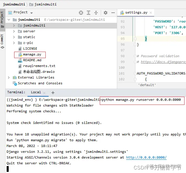
Task: Select the 未命名绘图.drawio file
Action: point(39,72)
